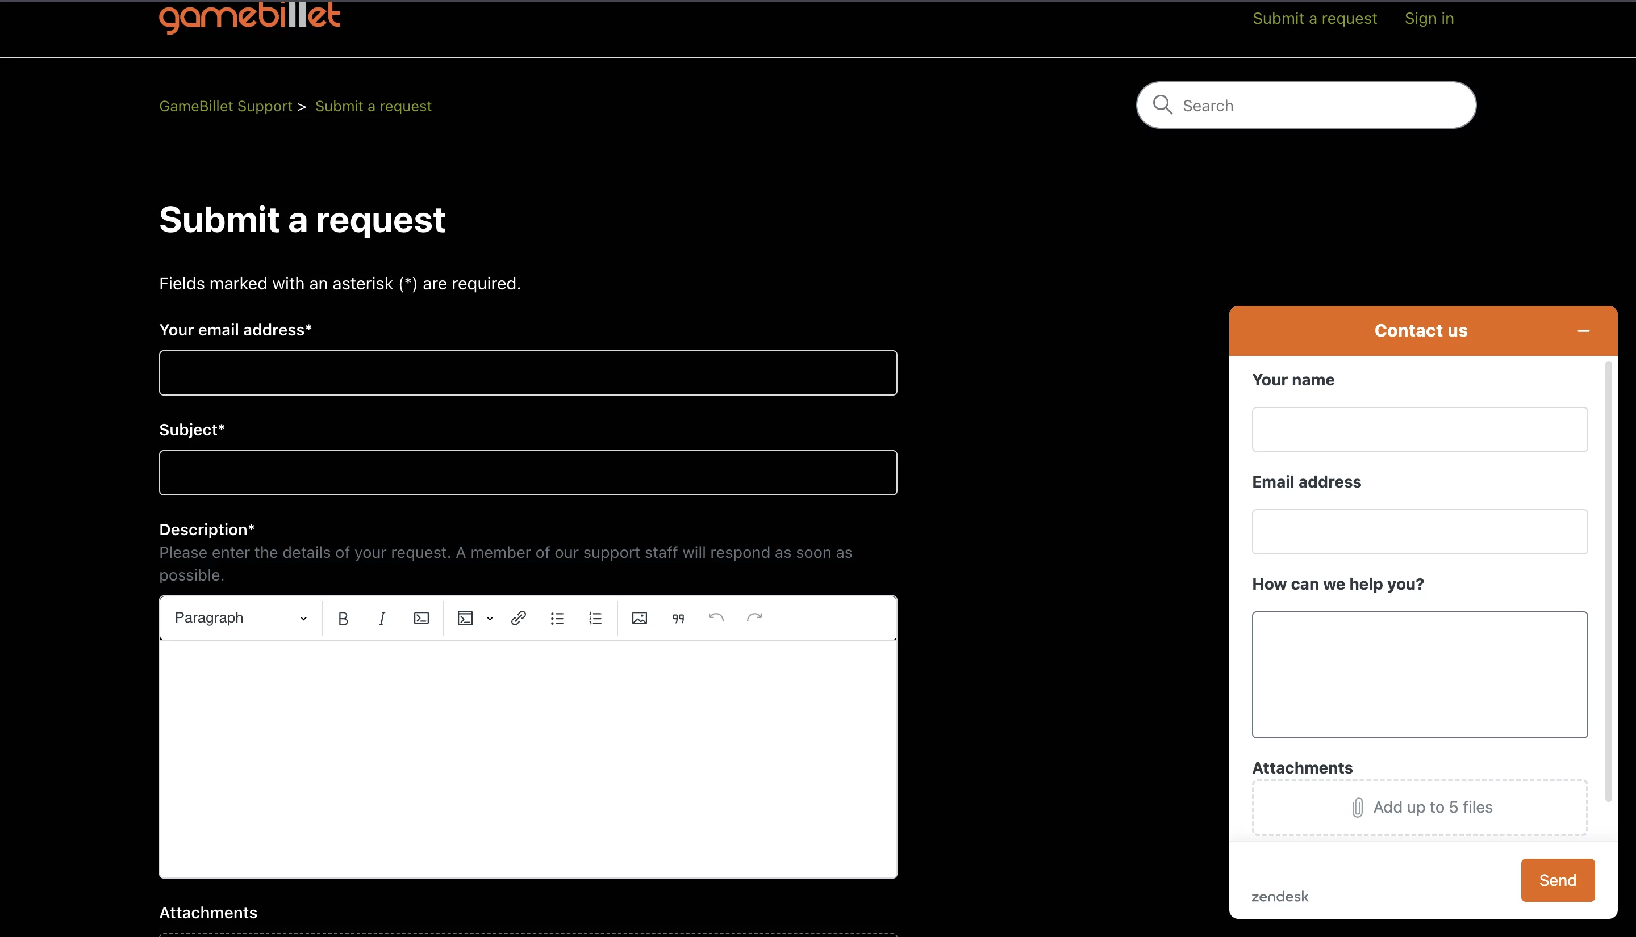Viewport: 1636px width, 937px height.
Task: Click the Subject input field
Action: pos(528,472)
